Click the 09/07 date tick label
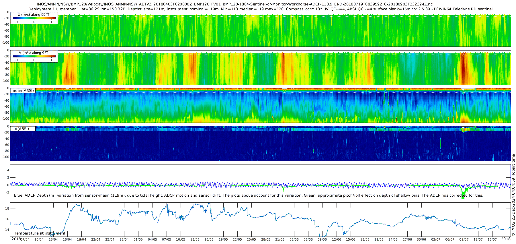 coord(464,239)
